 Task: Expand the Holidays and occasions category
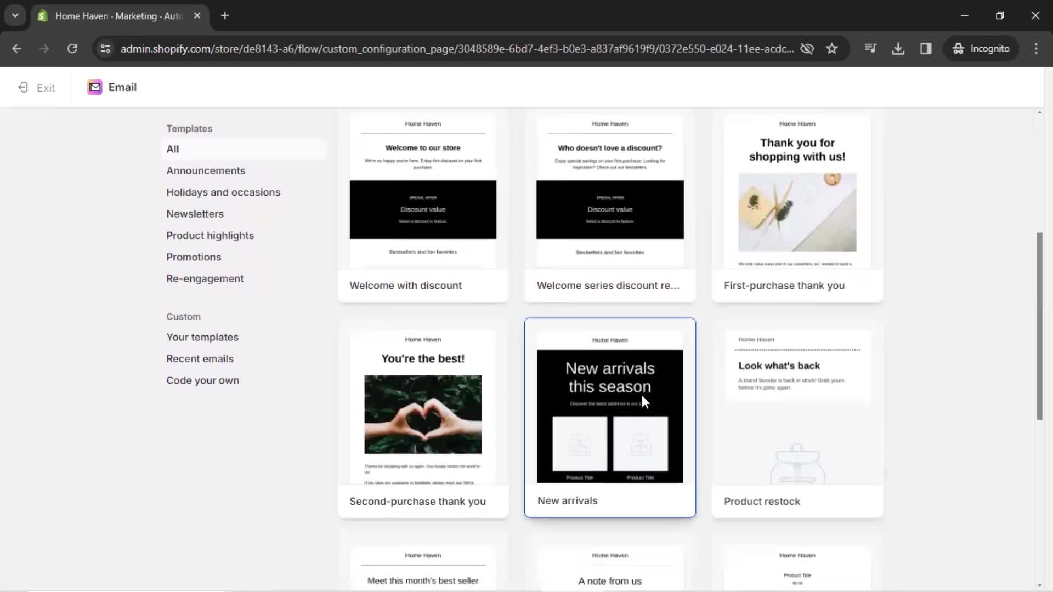tap(223, 191)
